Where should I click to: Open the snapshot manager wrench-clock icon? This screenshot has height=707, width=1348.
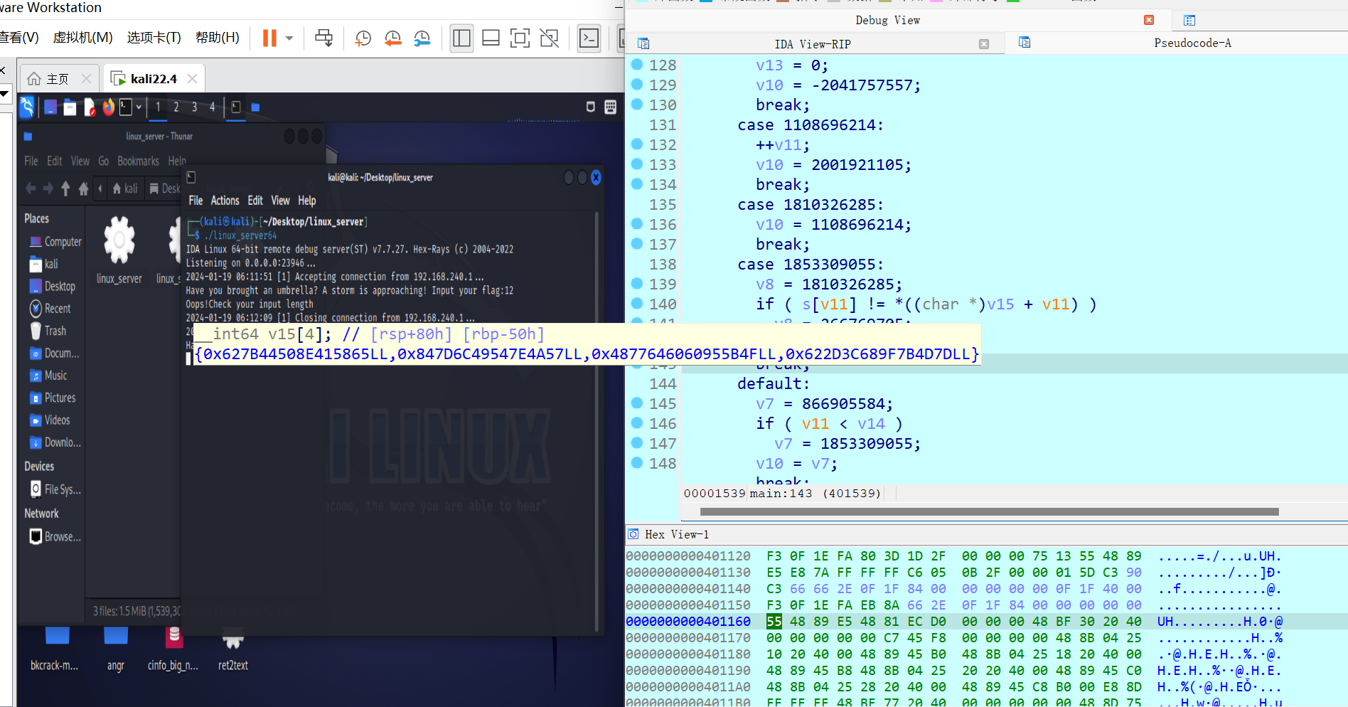click(422, 38)
